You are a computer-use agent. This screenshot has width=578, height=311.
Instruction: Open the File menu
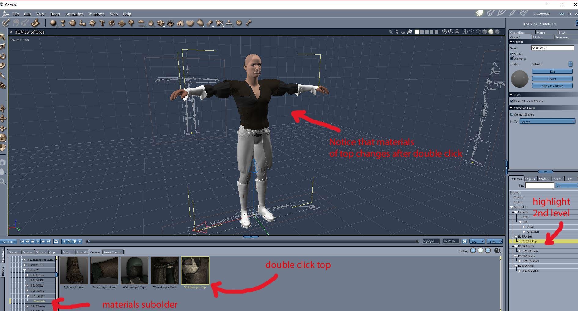[16, 14]
